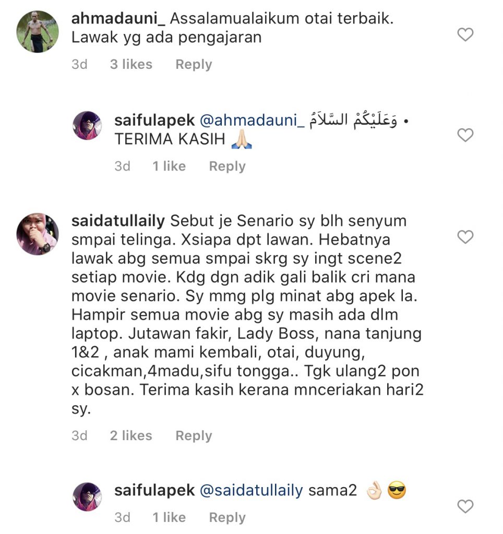This screenshot has height=534, width=503.
Task: Like saidatullaily's long comment via heart
Action: click(465, 237)
